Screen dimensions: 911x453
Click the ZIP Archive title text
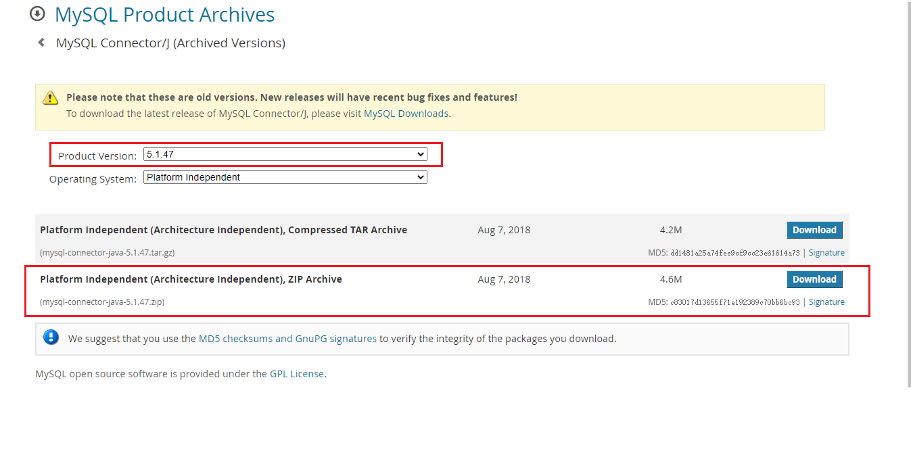(191, 279)
